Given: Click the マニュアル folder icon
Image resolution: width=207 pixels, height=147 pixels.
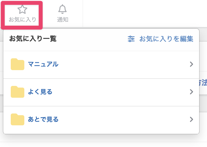Looking at the screenshot, I should coord(18,64).
